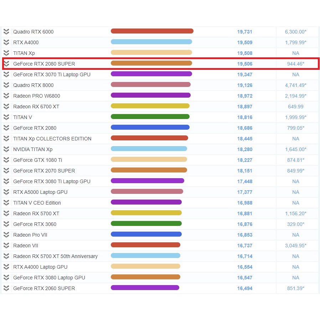Click chevron icon beside GeForce GTX 1080 Ti
This screenshot has height=320, width=320.
coord(6,160)
